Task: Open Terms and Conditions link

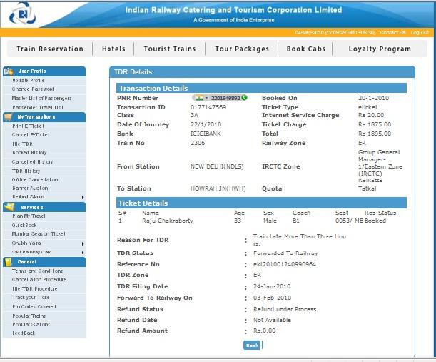Action: click(37, 271)
